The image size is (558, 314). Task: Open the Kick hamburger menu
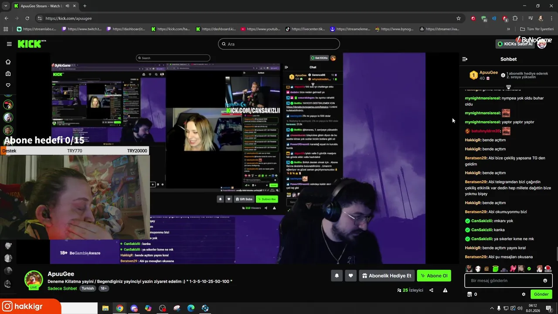[x=9, y=44]
